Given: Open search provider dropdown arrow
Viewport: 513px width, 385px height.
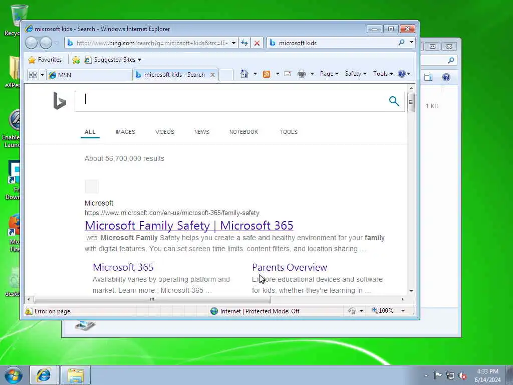Looking at the screenshot, I should 411,43.
